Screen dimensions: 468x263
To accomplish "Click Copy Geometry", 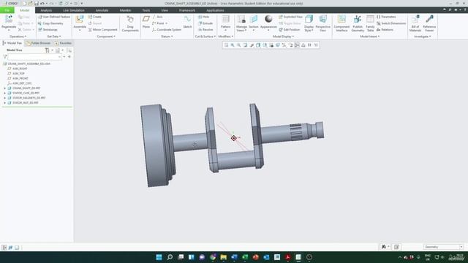I will click(x=50, y=23).
